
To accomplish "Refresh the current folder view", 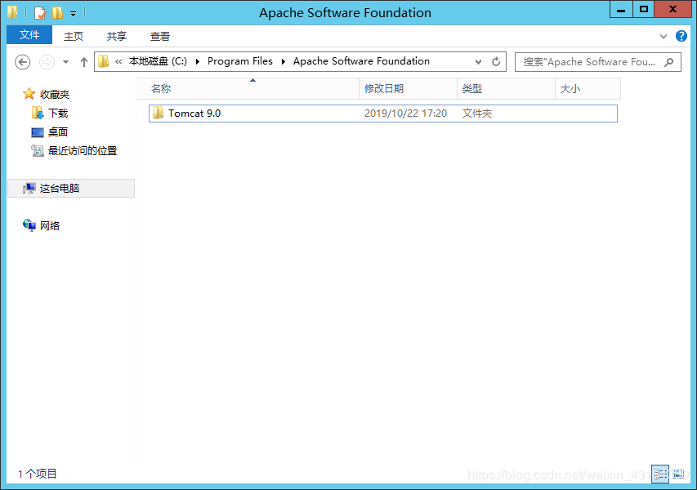I will pyautogui.click(x=496, y=62).
